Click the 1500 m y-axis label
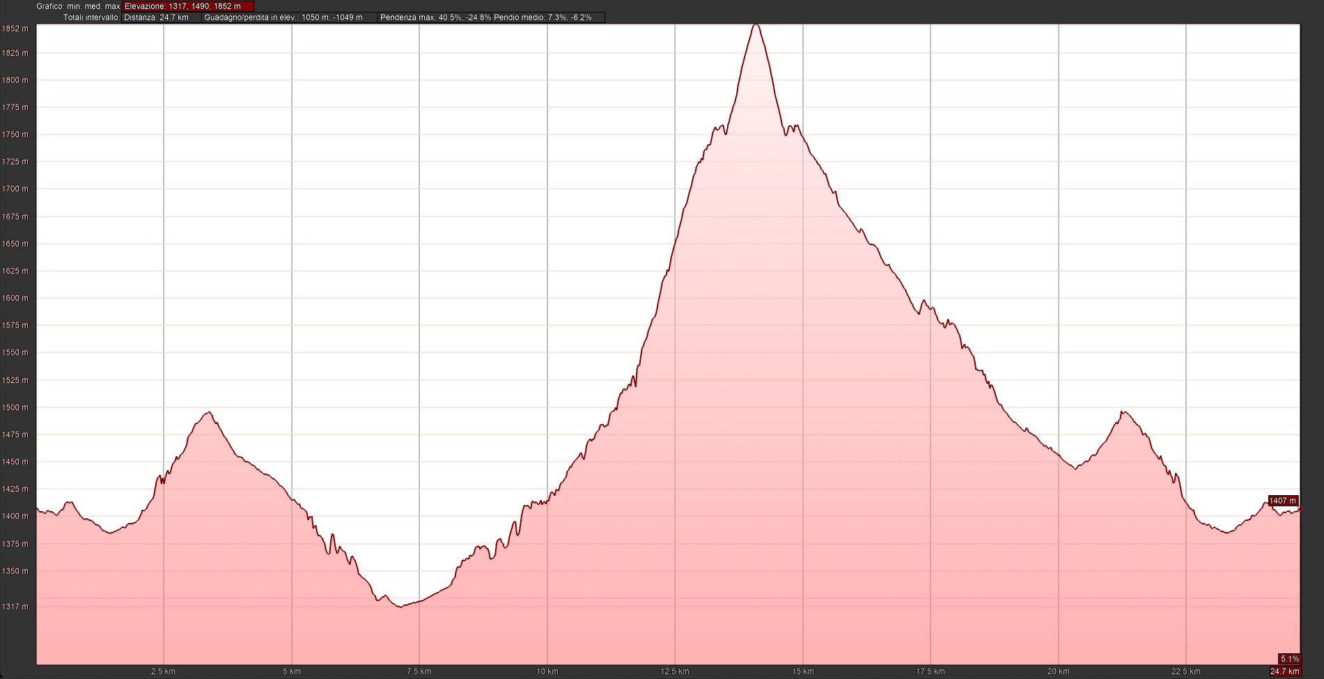The image size is (1324, 679). [15, 407]
